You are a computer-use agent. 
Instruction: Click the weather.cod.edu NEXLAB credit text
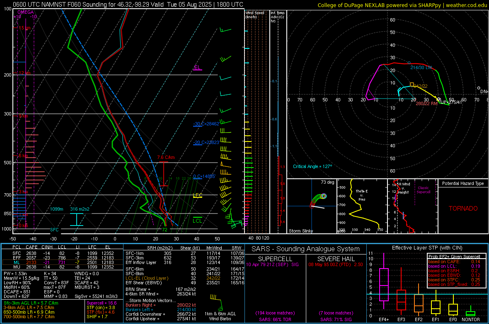click(402, 5)
